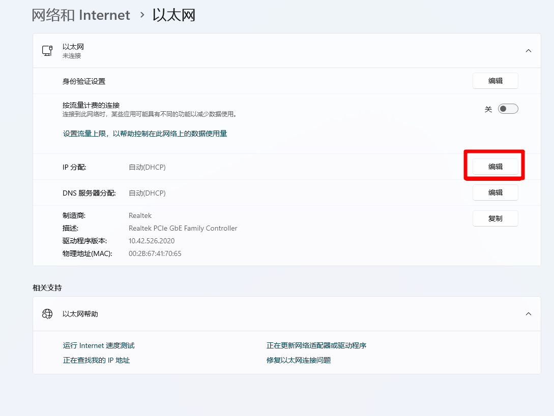The width and height of the screenshot is (554, 416).
Task: Collapse the 以太网 card with its chevron
Action: coord(528,51)
